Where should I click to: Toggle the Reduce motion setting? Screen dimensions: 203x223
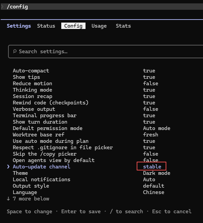[x=85, y=84]
